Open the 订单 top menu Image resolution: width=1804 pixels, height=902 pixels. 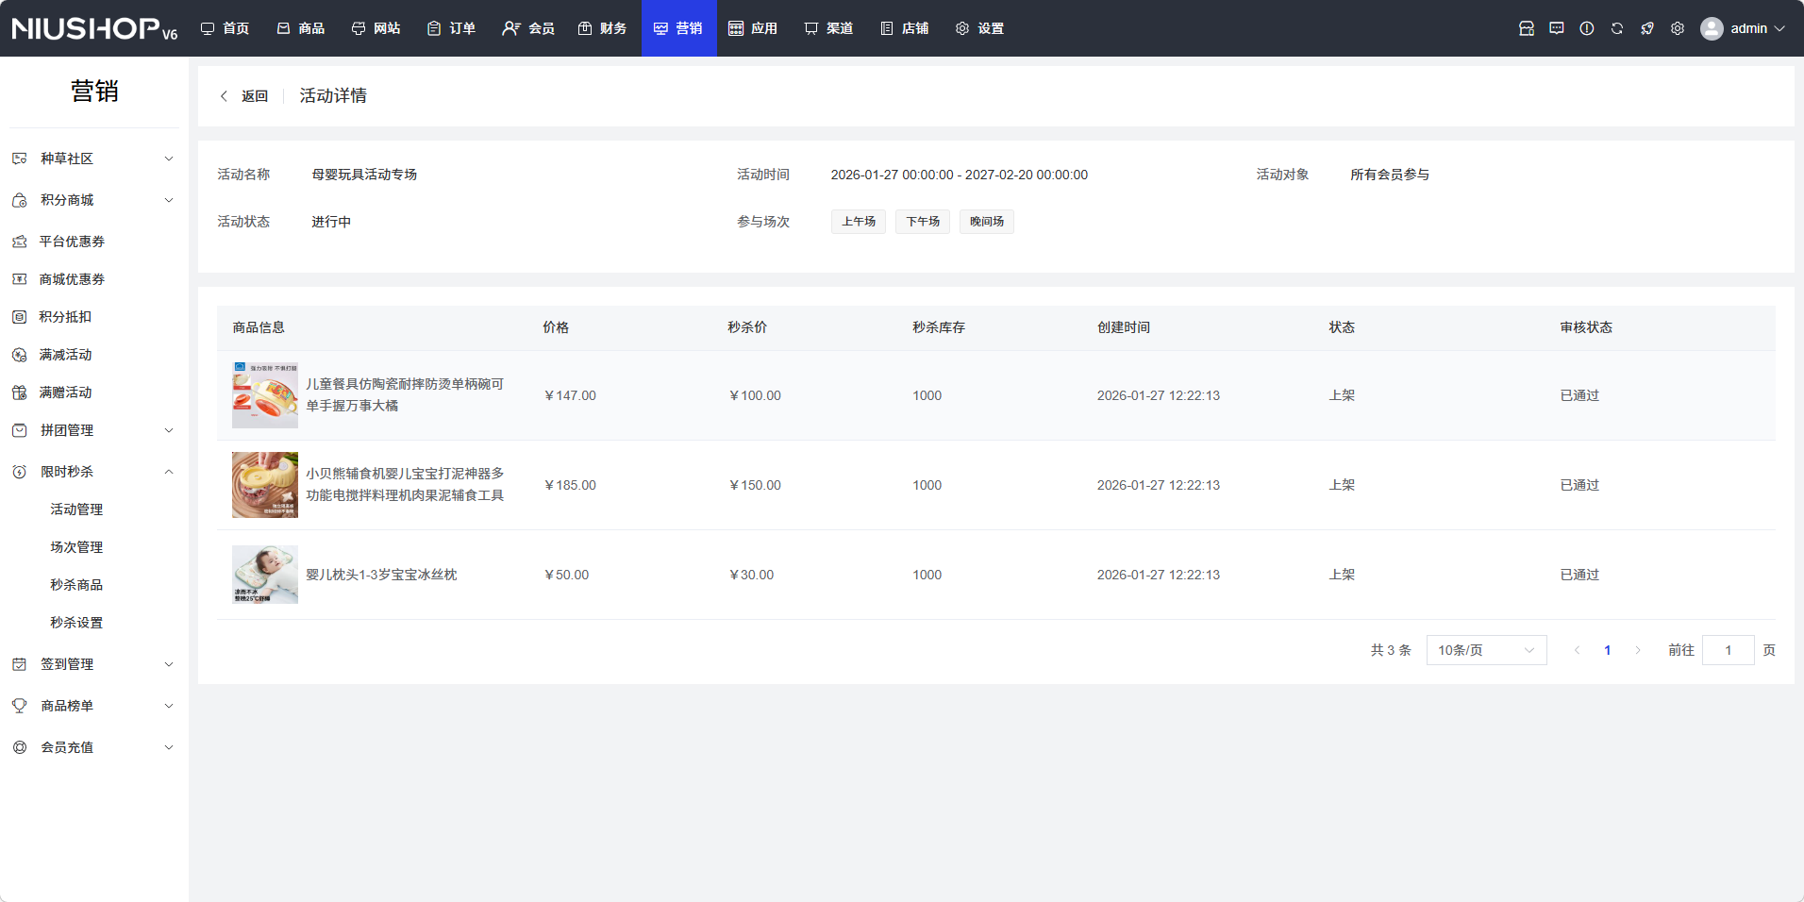[x=451, y=28]
